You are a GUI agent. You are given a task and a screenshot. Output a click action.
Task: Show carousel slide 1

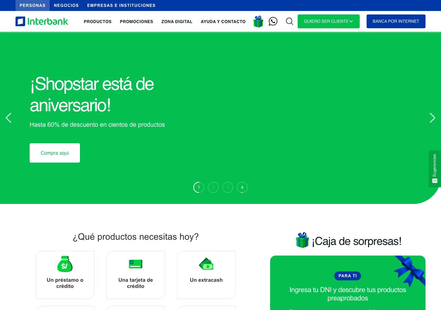(199, 187)
